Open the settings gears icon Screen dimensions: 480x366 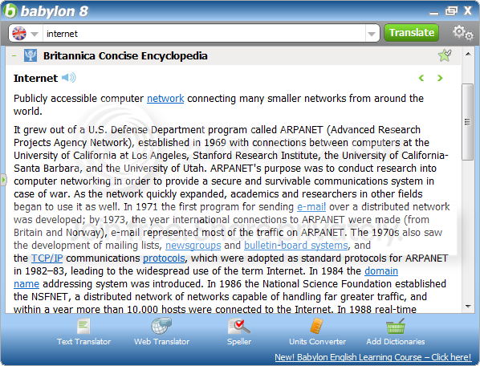click(463, 33)
